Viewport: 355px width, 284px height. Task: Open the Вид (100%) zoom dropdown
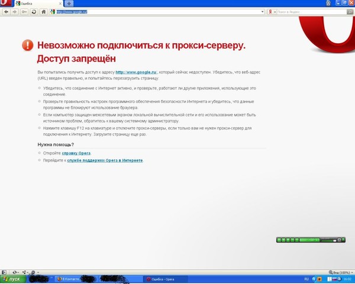tap(341, 272)
